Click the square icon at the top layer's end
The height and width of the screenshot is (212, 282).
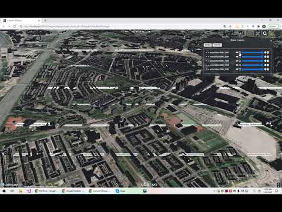pyautogui.click(x=268, y=52)
